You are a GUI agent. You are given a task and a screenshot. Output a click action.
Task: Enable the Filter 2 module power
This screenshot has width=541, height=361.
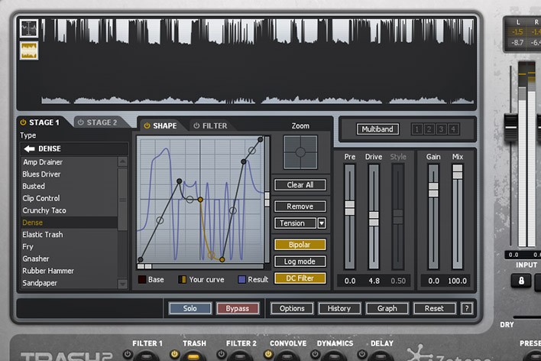221,354
